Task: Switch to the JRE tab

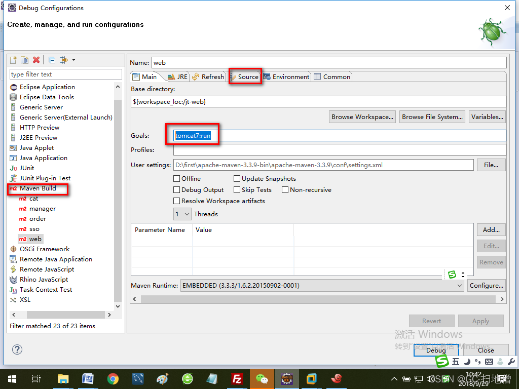Action: 178,77
